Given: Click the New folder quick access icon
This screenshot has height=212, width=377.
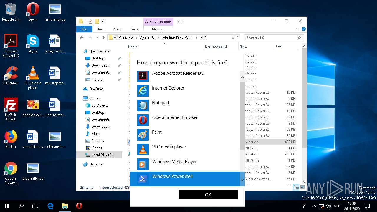Looking at the screenshot, I should coord(97,21).
